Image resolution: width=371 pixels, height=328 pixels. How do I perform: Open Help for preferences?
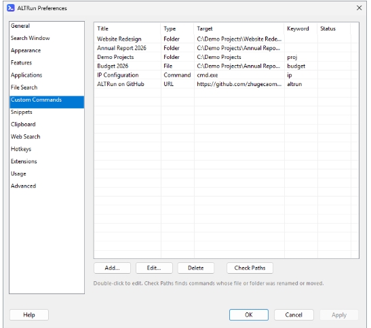29,314
